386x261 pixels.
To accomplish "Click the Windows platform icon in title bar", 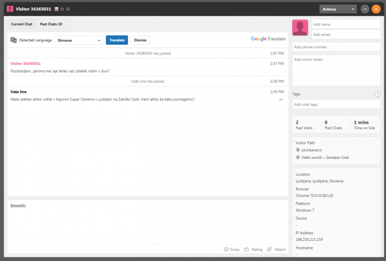I will pos(62,9).
